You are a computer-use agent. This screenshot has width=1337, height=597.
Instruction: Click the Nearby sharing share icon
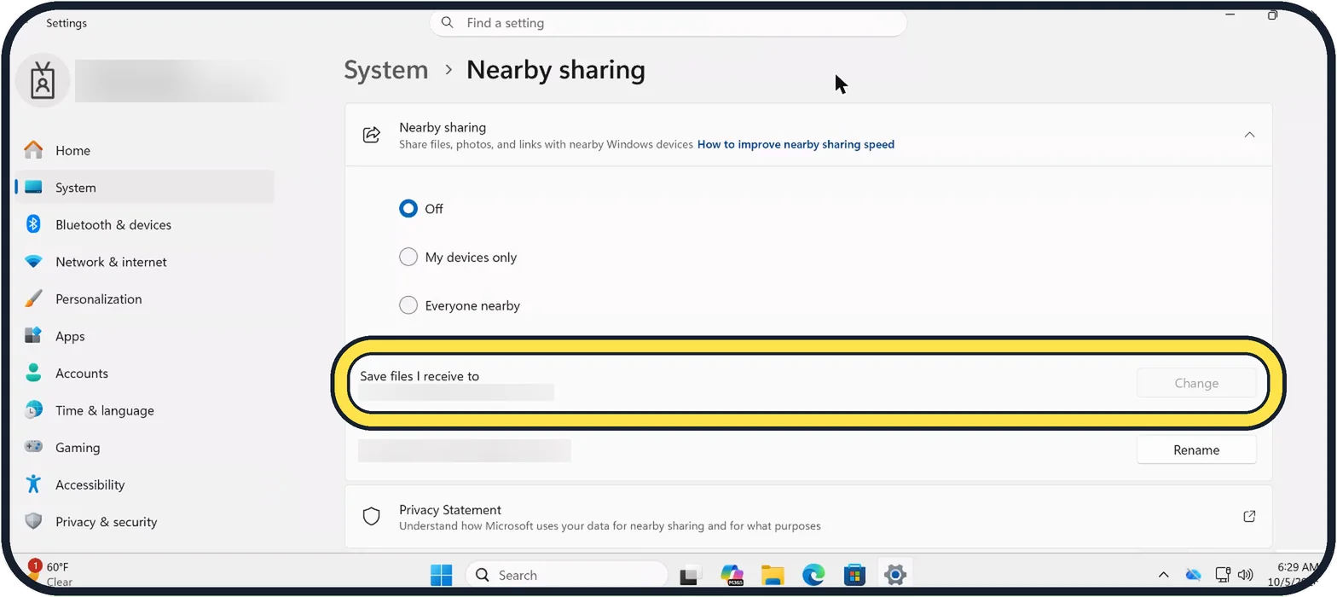click(x=371, y=135)
